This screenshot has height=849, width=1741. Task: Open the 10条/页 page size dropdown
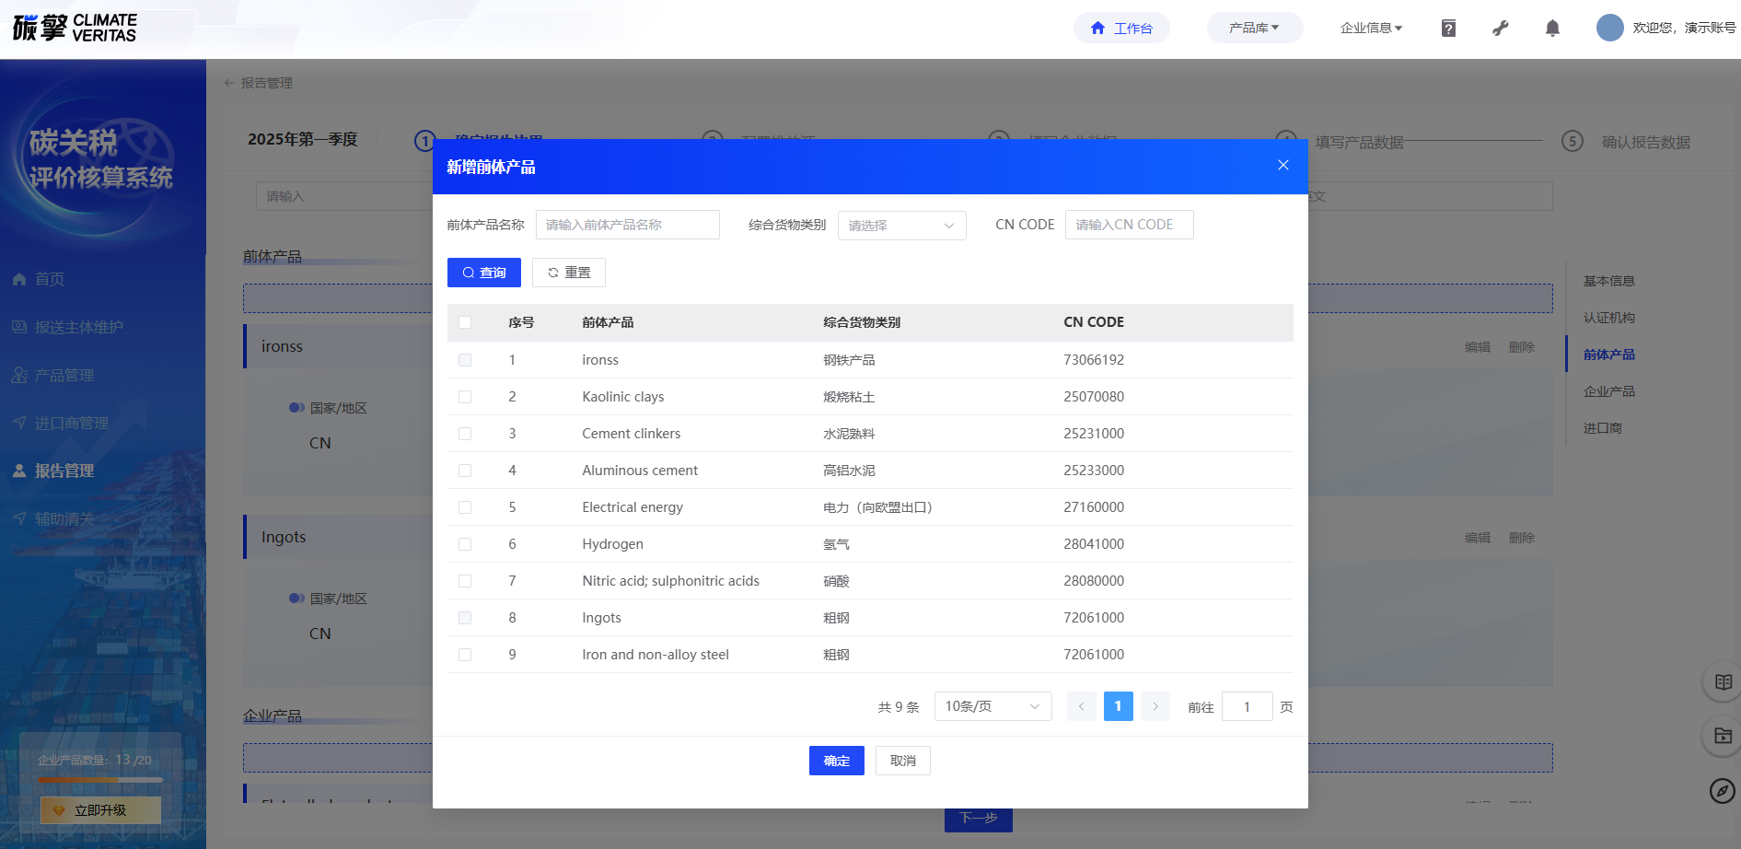point(992,706)
